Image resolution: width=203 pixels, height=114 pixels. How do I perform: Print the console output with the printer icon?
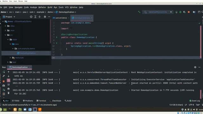coord(9,89)
